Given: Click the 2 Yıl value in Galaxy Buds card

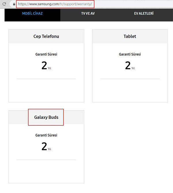Looking at the screenshot, I should tap(46, 146).
